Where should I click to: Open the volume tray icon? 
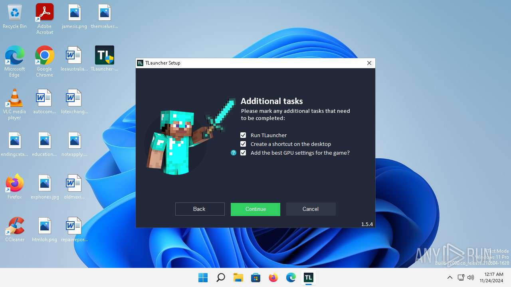471,277
